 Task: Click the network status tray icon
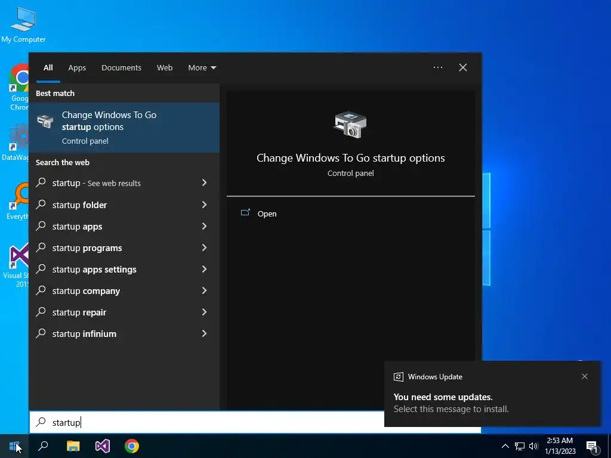point(520,446)
